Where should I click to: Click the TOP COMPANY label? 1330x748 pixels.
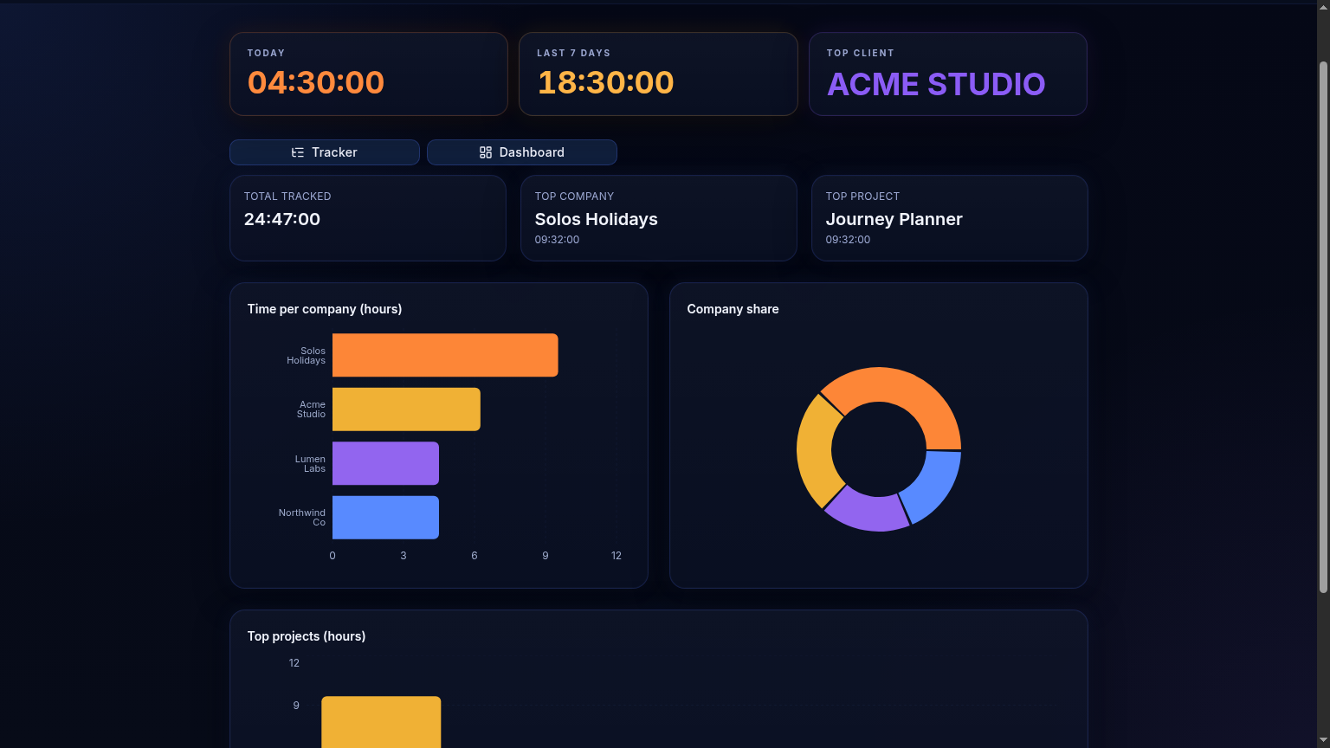coord(574,197)
